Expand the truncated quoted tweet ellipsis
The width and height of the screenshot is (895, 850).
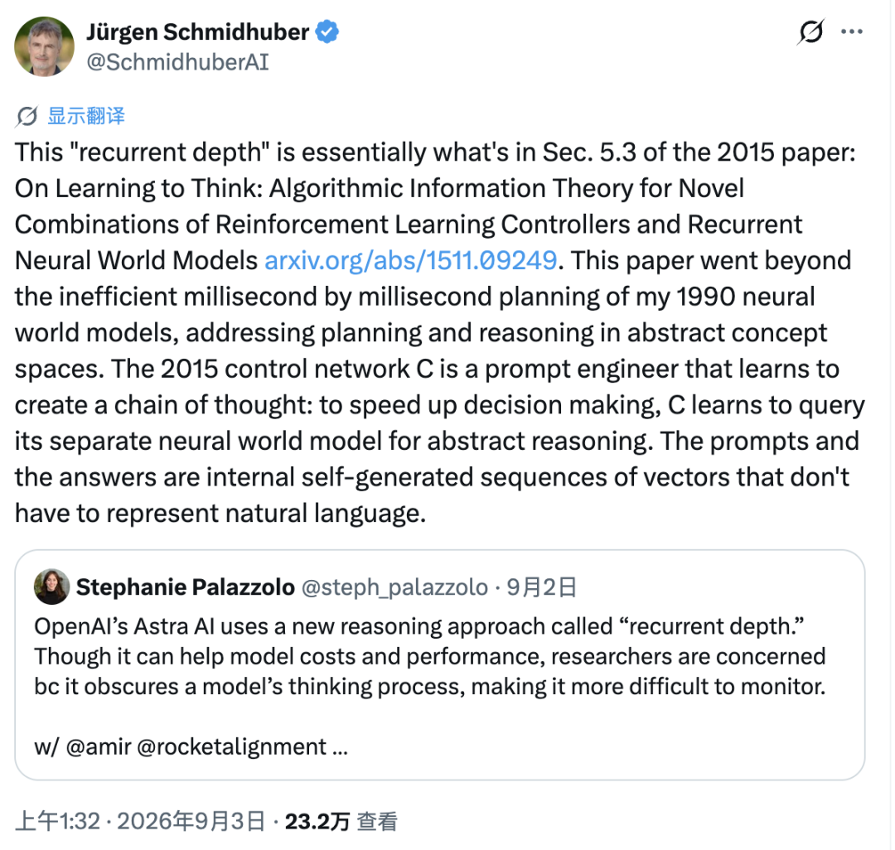[341, 748]
